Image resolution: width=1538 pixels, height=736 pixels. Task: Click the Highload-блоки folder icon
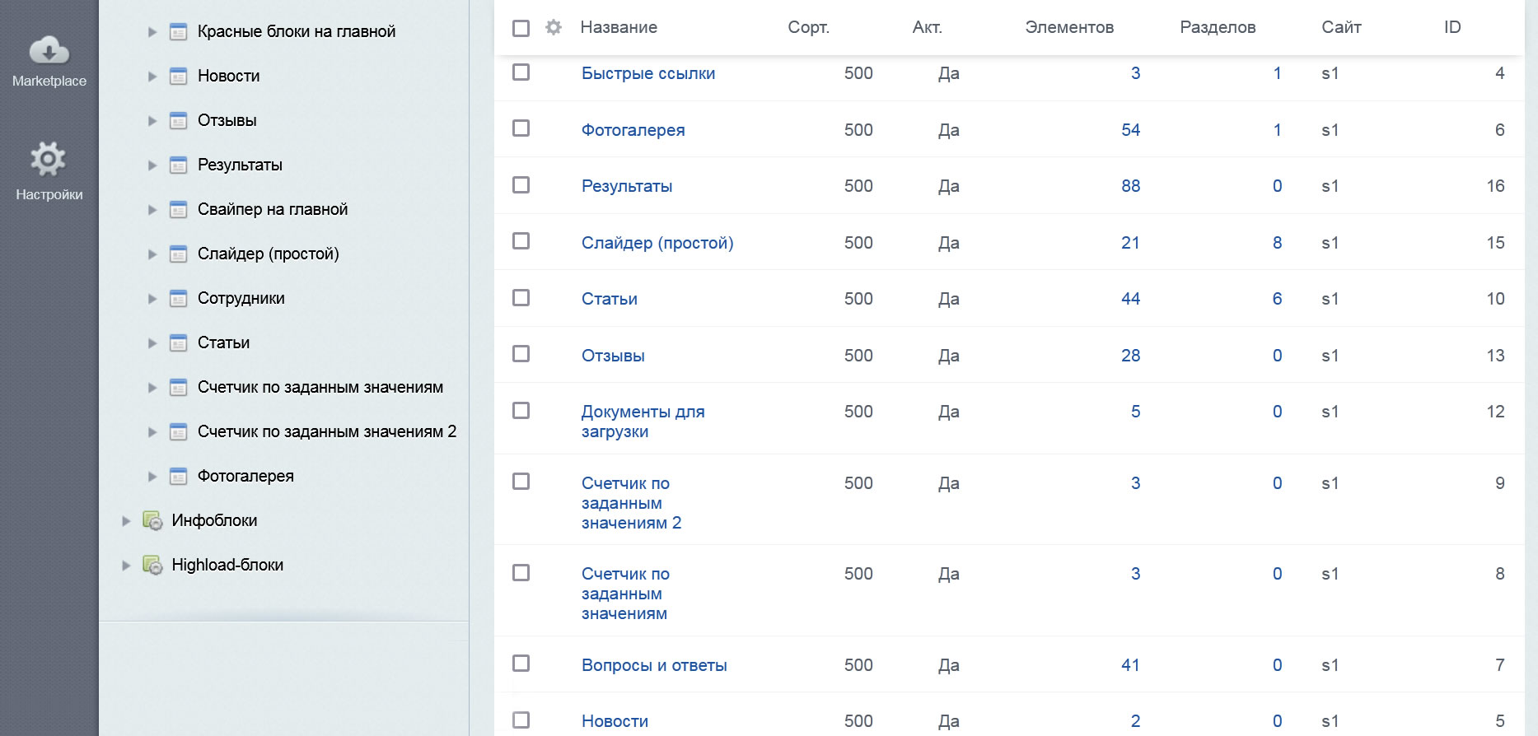click(152, 565)
